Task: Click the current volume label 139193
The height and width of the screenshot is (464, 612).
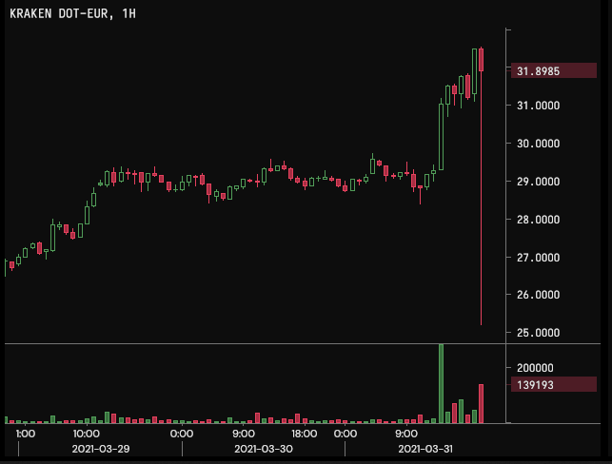Action: point(553,384)
